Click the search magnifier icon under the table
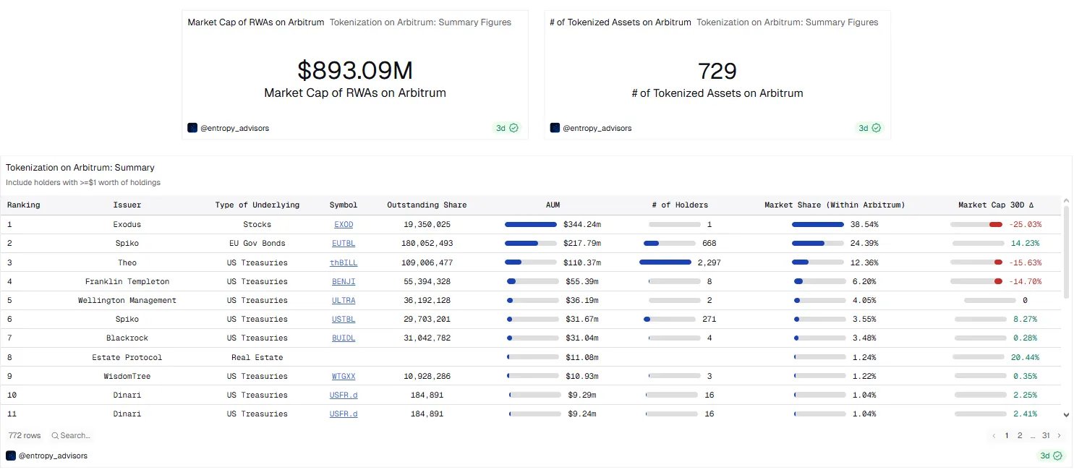 point(55,436)
